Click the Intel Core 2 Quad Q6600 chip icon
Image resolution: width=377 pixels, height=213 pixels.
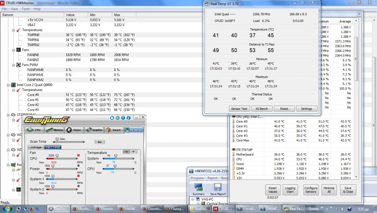pyautogui.click(x=13, y=85)
